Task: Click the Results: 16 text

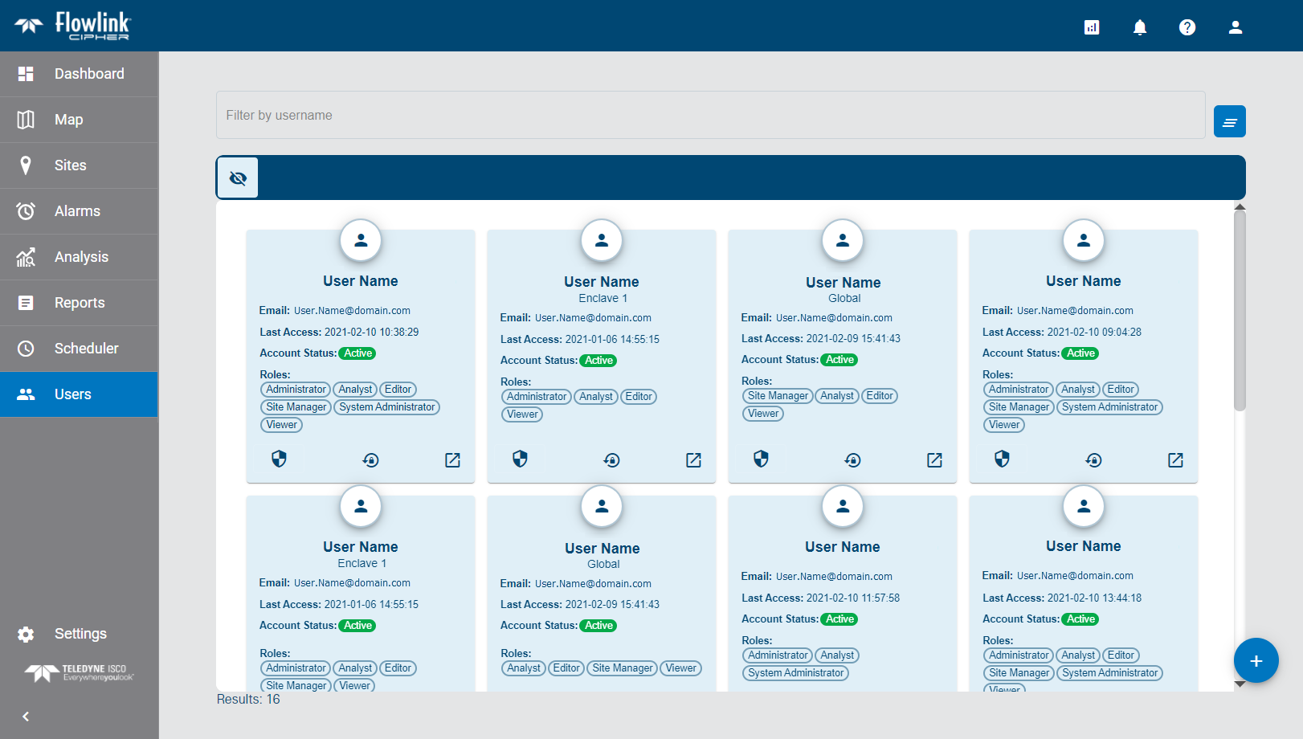Action: tap(248, 700)
